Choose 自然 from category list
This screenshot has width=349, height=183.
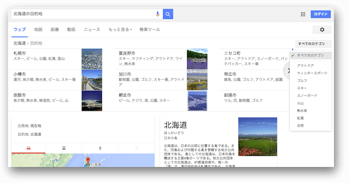pos(310,125)
